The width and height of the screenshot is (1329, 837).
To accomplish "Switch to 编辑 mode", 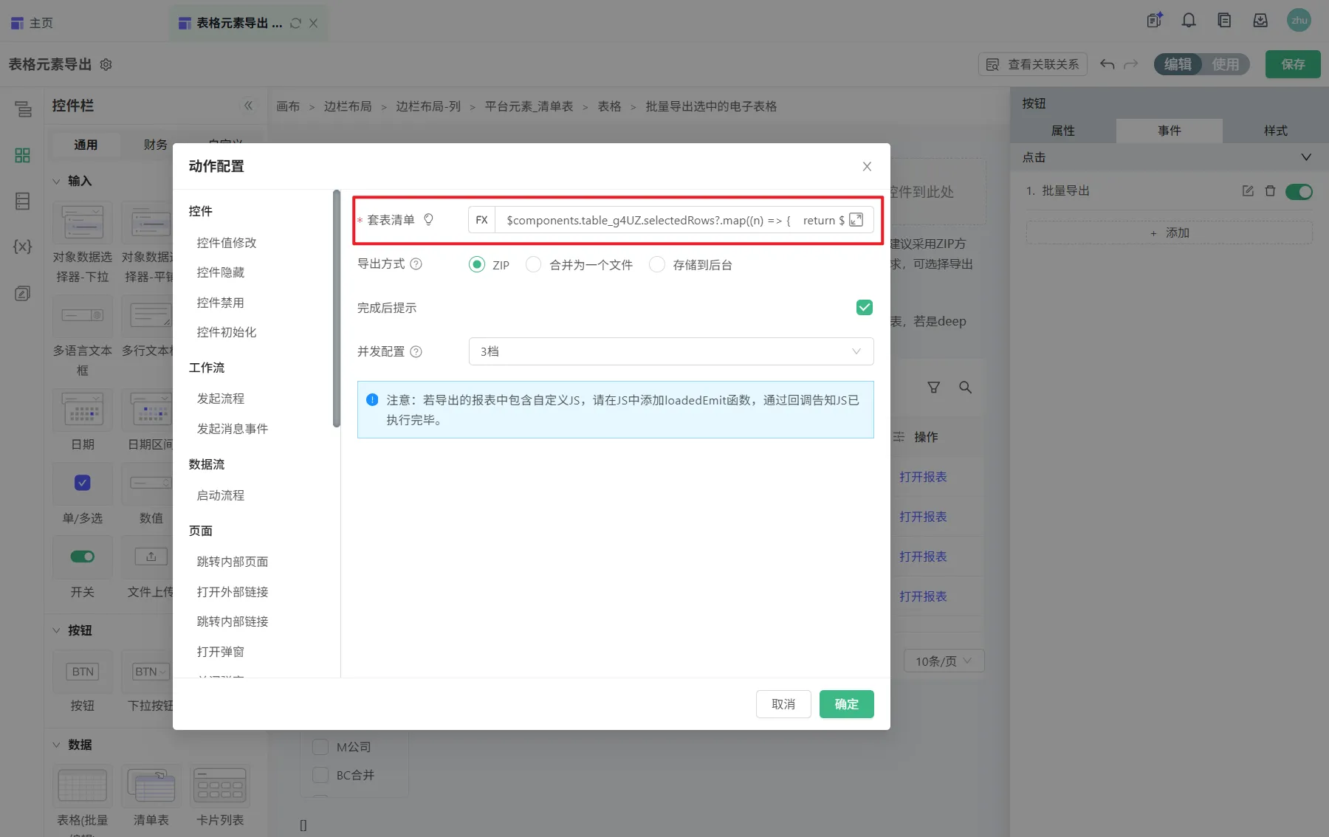I will (1178, 64).
